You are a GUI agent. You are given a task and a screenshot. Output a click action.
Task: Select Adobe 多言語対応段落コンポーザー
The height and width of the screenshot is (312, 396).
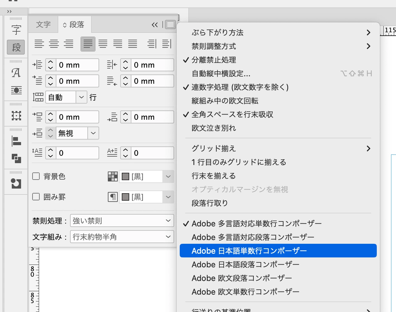coord(278,237)
